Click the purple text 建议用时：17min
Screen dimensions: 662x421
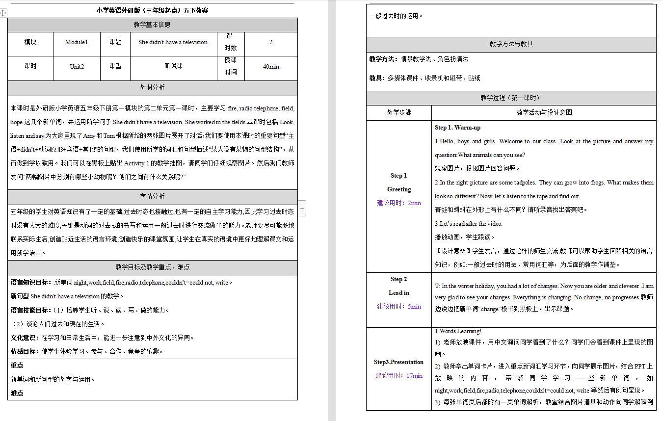point(398,376)
